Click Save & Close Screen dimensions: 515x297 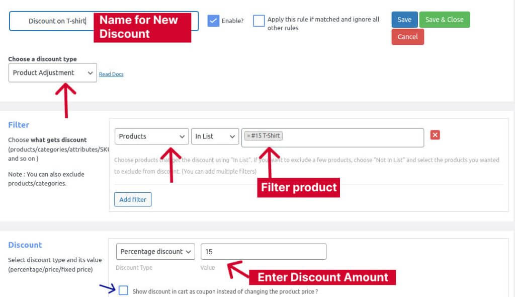tap(445, 20)
